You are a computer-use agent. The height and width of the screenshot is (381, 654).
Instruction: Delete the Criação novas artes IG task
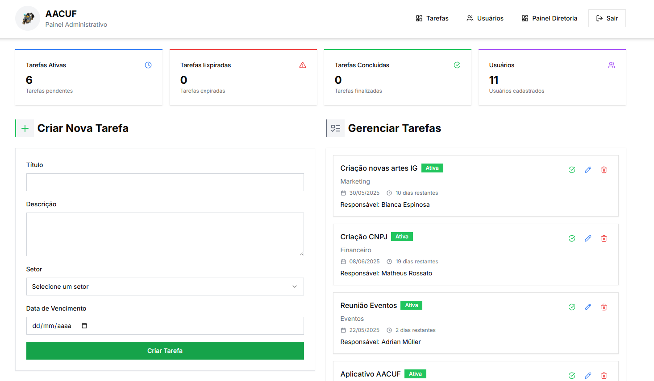pyautogui.click(x=604, y=170)
